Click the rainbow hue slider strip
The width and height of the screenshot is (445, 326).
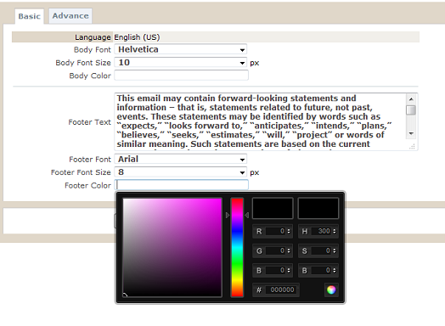click(x=237, y=247)
